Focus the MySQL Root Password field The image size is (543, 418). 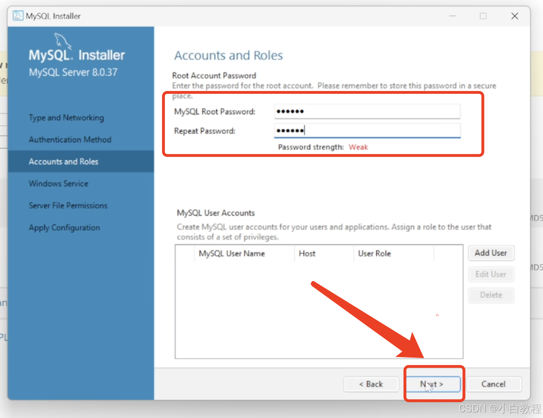pyautogui.click(x=367, y=111)
